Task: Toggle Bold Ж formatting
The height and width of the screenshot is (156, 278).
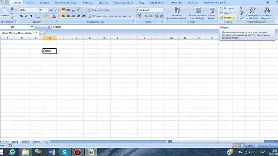Action: click(21, 16)
